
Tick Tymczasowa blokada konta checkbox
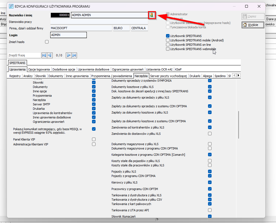pyautogui.click(x=168, y=27)
